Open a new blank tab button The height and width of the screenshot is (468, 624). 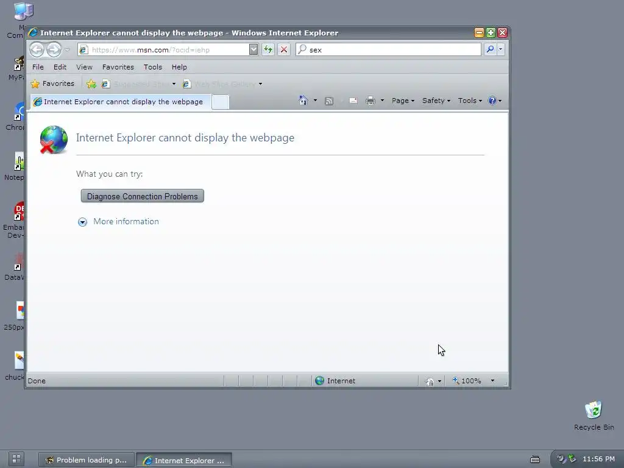click(220, 102)
